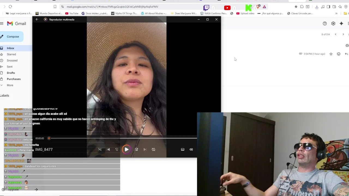Go to previous track in media player

point(108,149)
